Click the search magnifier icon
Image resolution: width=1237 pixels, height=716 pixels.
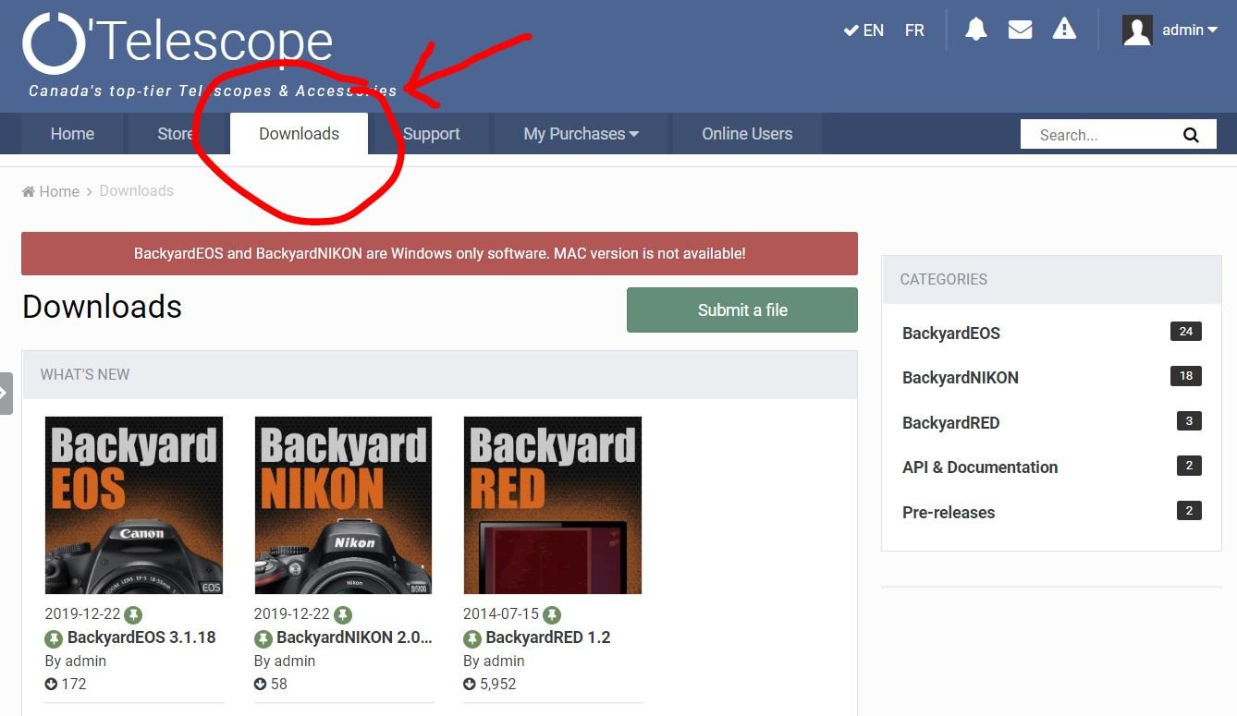pos(1191,135)
